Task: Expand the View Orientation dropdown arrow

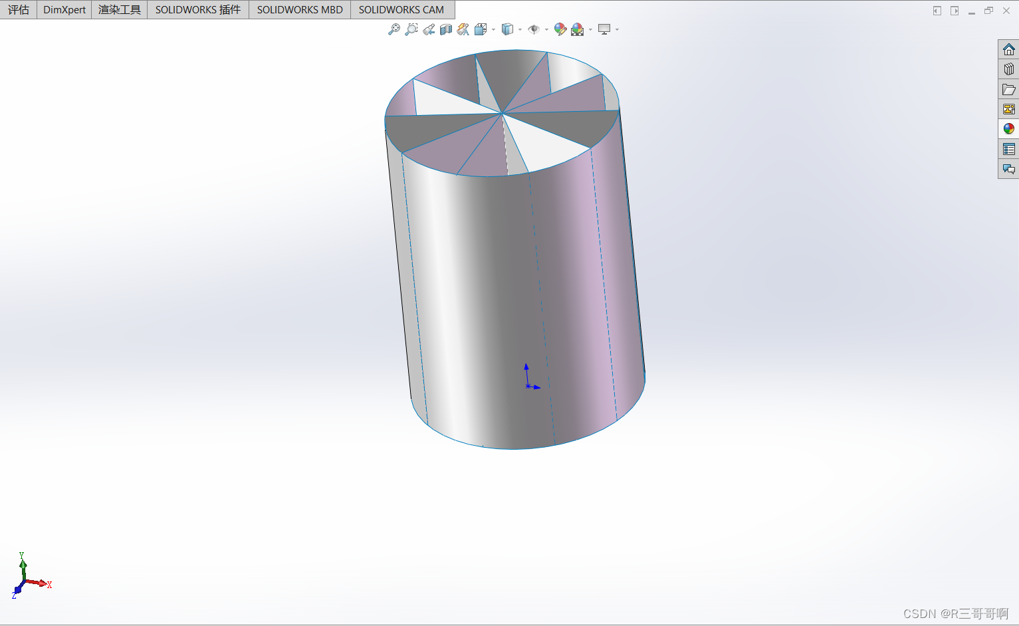Action: [493, 29]
